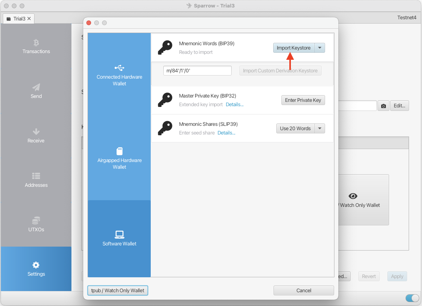
Task: Click the camera scan icon in main window
Action: [383, 106]
